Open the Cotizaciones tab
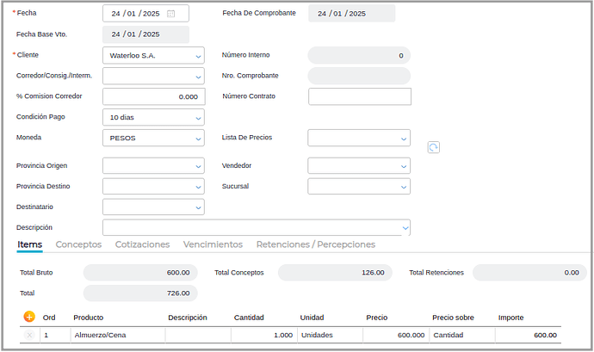Image resolution: width=594 pixels, height=352 pixels. 142,244
